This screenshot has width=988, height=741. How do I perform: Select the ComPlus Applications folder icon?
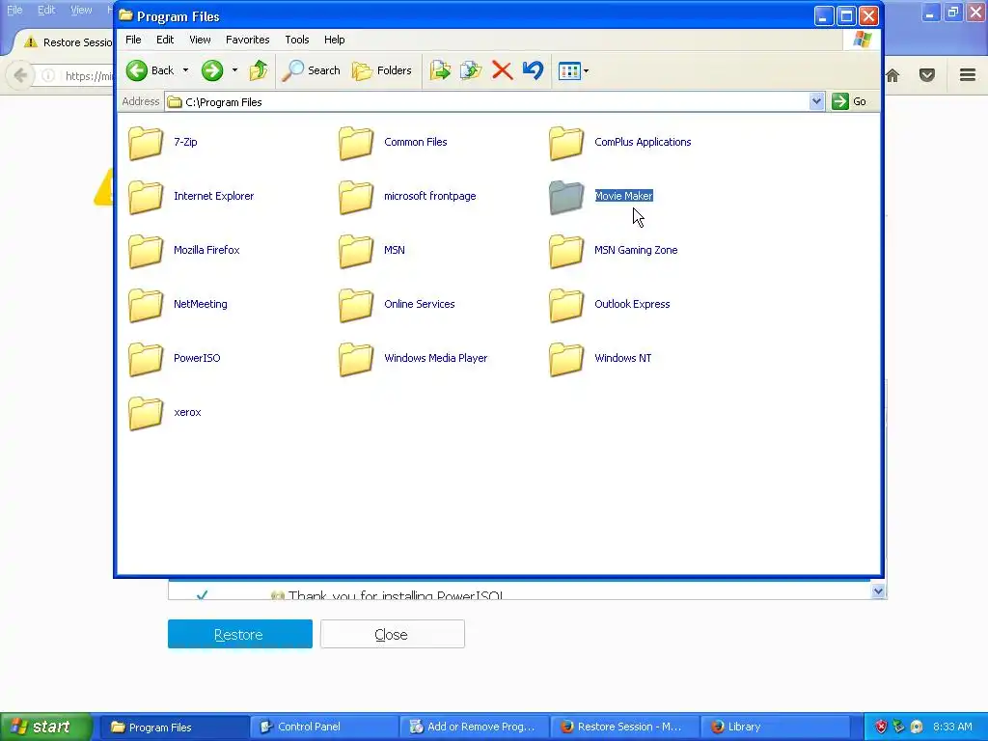point(566,143)
